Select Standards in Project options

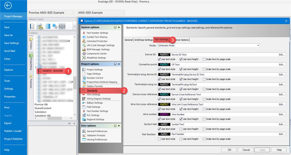pos(92,90)
